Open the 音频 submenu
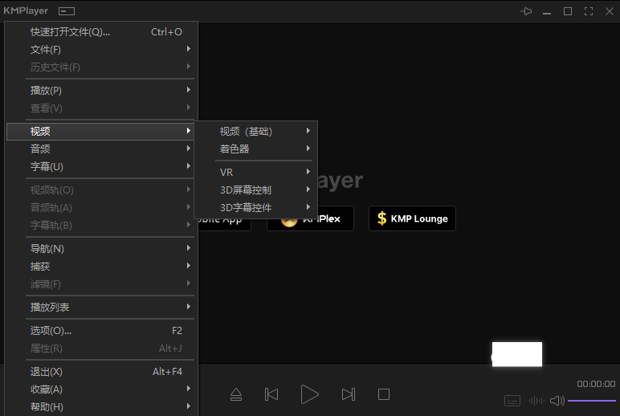Viewport: 620px width, 416px height. coord(101,149)
